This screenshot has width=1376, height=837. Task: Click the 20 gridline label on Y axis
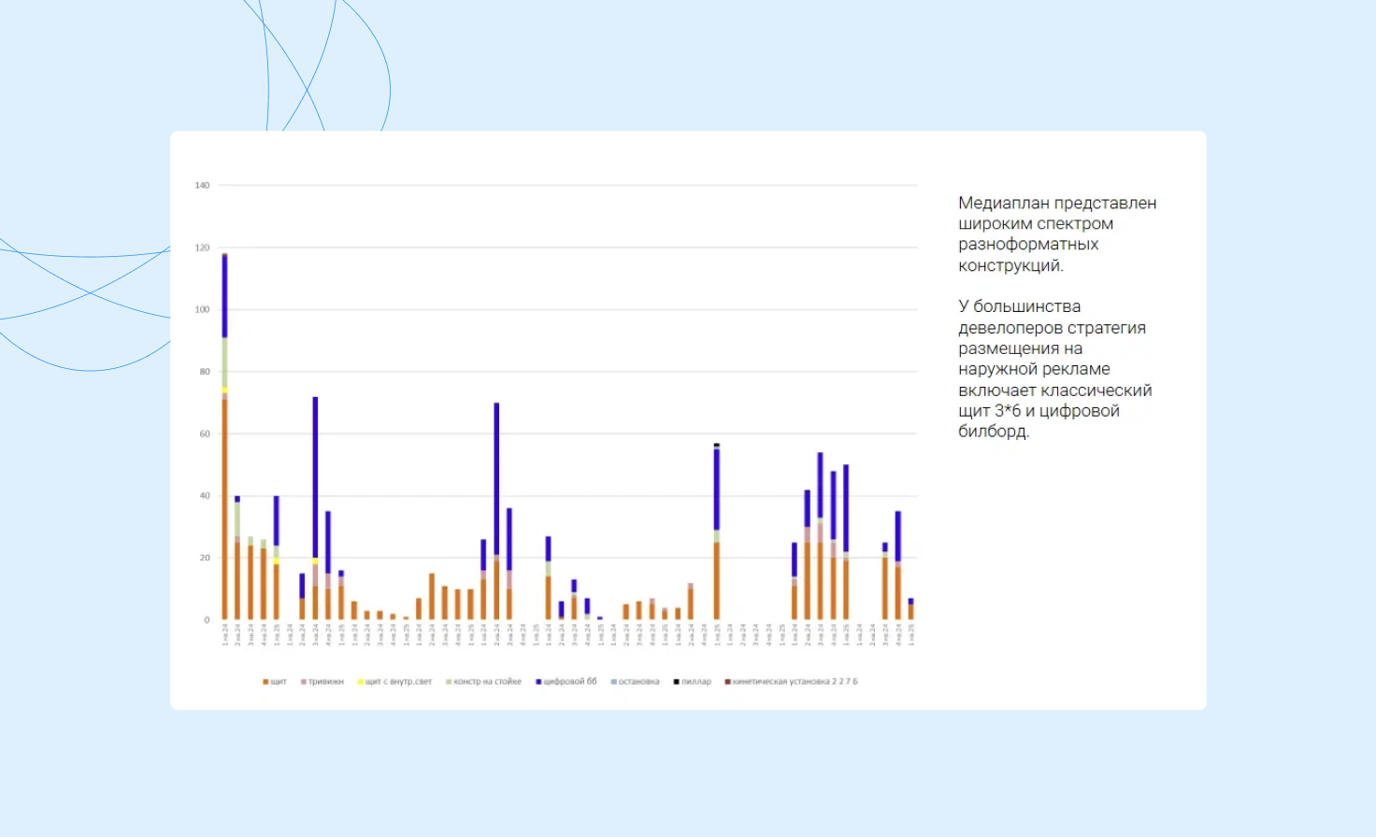tap(204, 559)
